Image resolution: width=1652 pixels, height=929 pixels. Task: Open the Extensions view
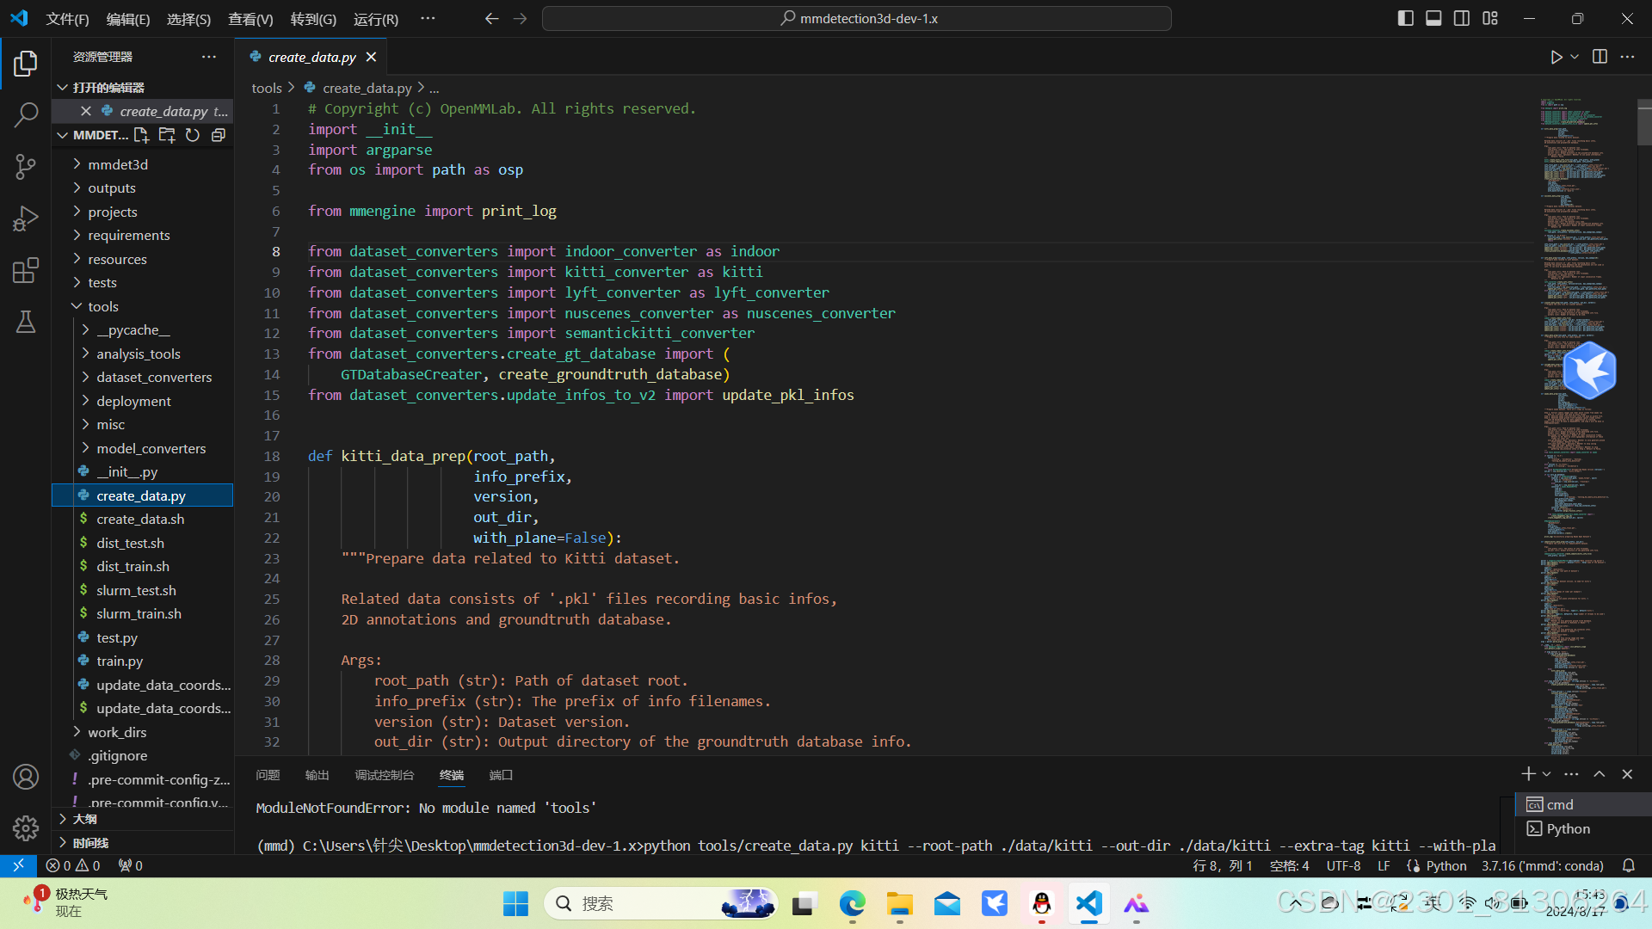coord(26,270)
